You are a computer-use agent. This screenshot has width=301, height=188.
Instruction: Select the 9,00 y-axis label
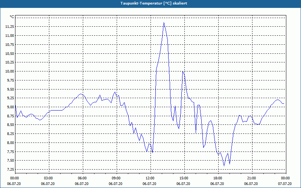[x=11, y=107]
